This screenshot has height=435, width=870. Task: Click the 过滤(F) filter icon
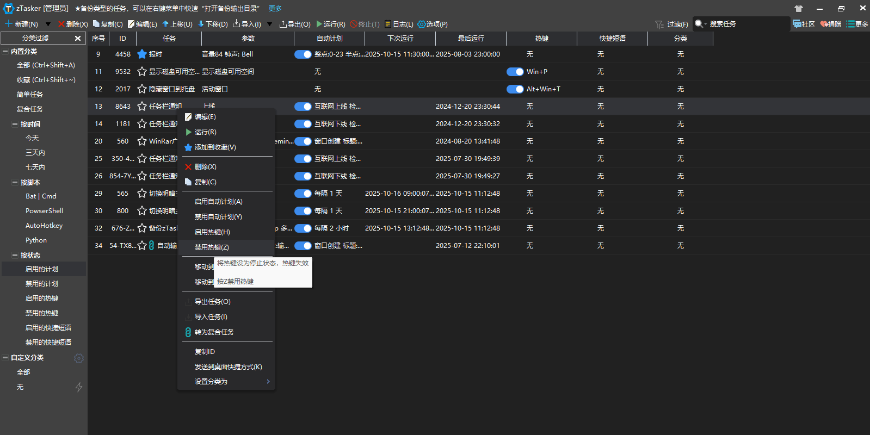click(x=659, y=24)
